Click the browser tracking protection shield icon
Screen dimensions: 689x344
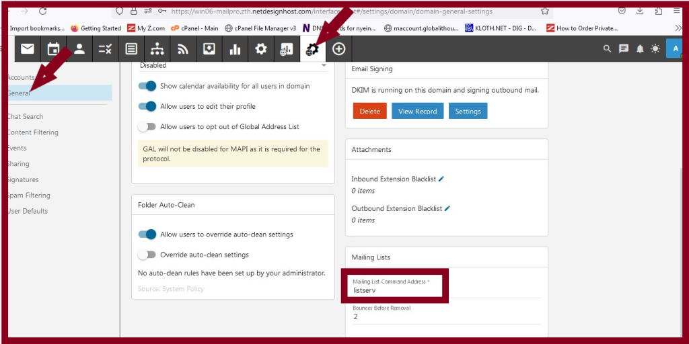tap(120, 11)
